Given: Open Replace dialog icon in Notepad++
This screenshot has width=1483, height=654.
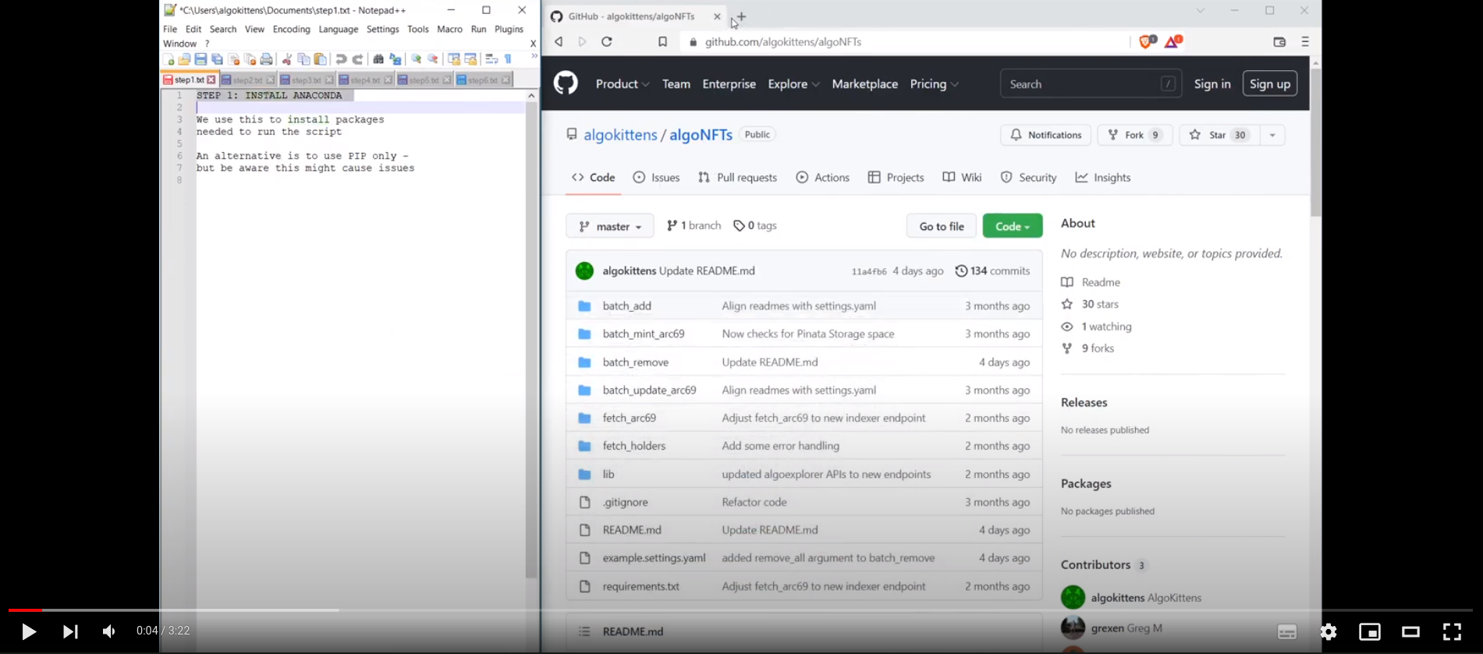Looking at the screenshot, I should [396, 59].
